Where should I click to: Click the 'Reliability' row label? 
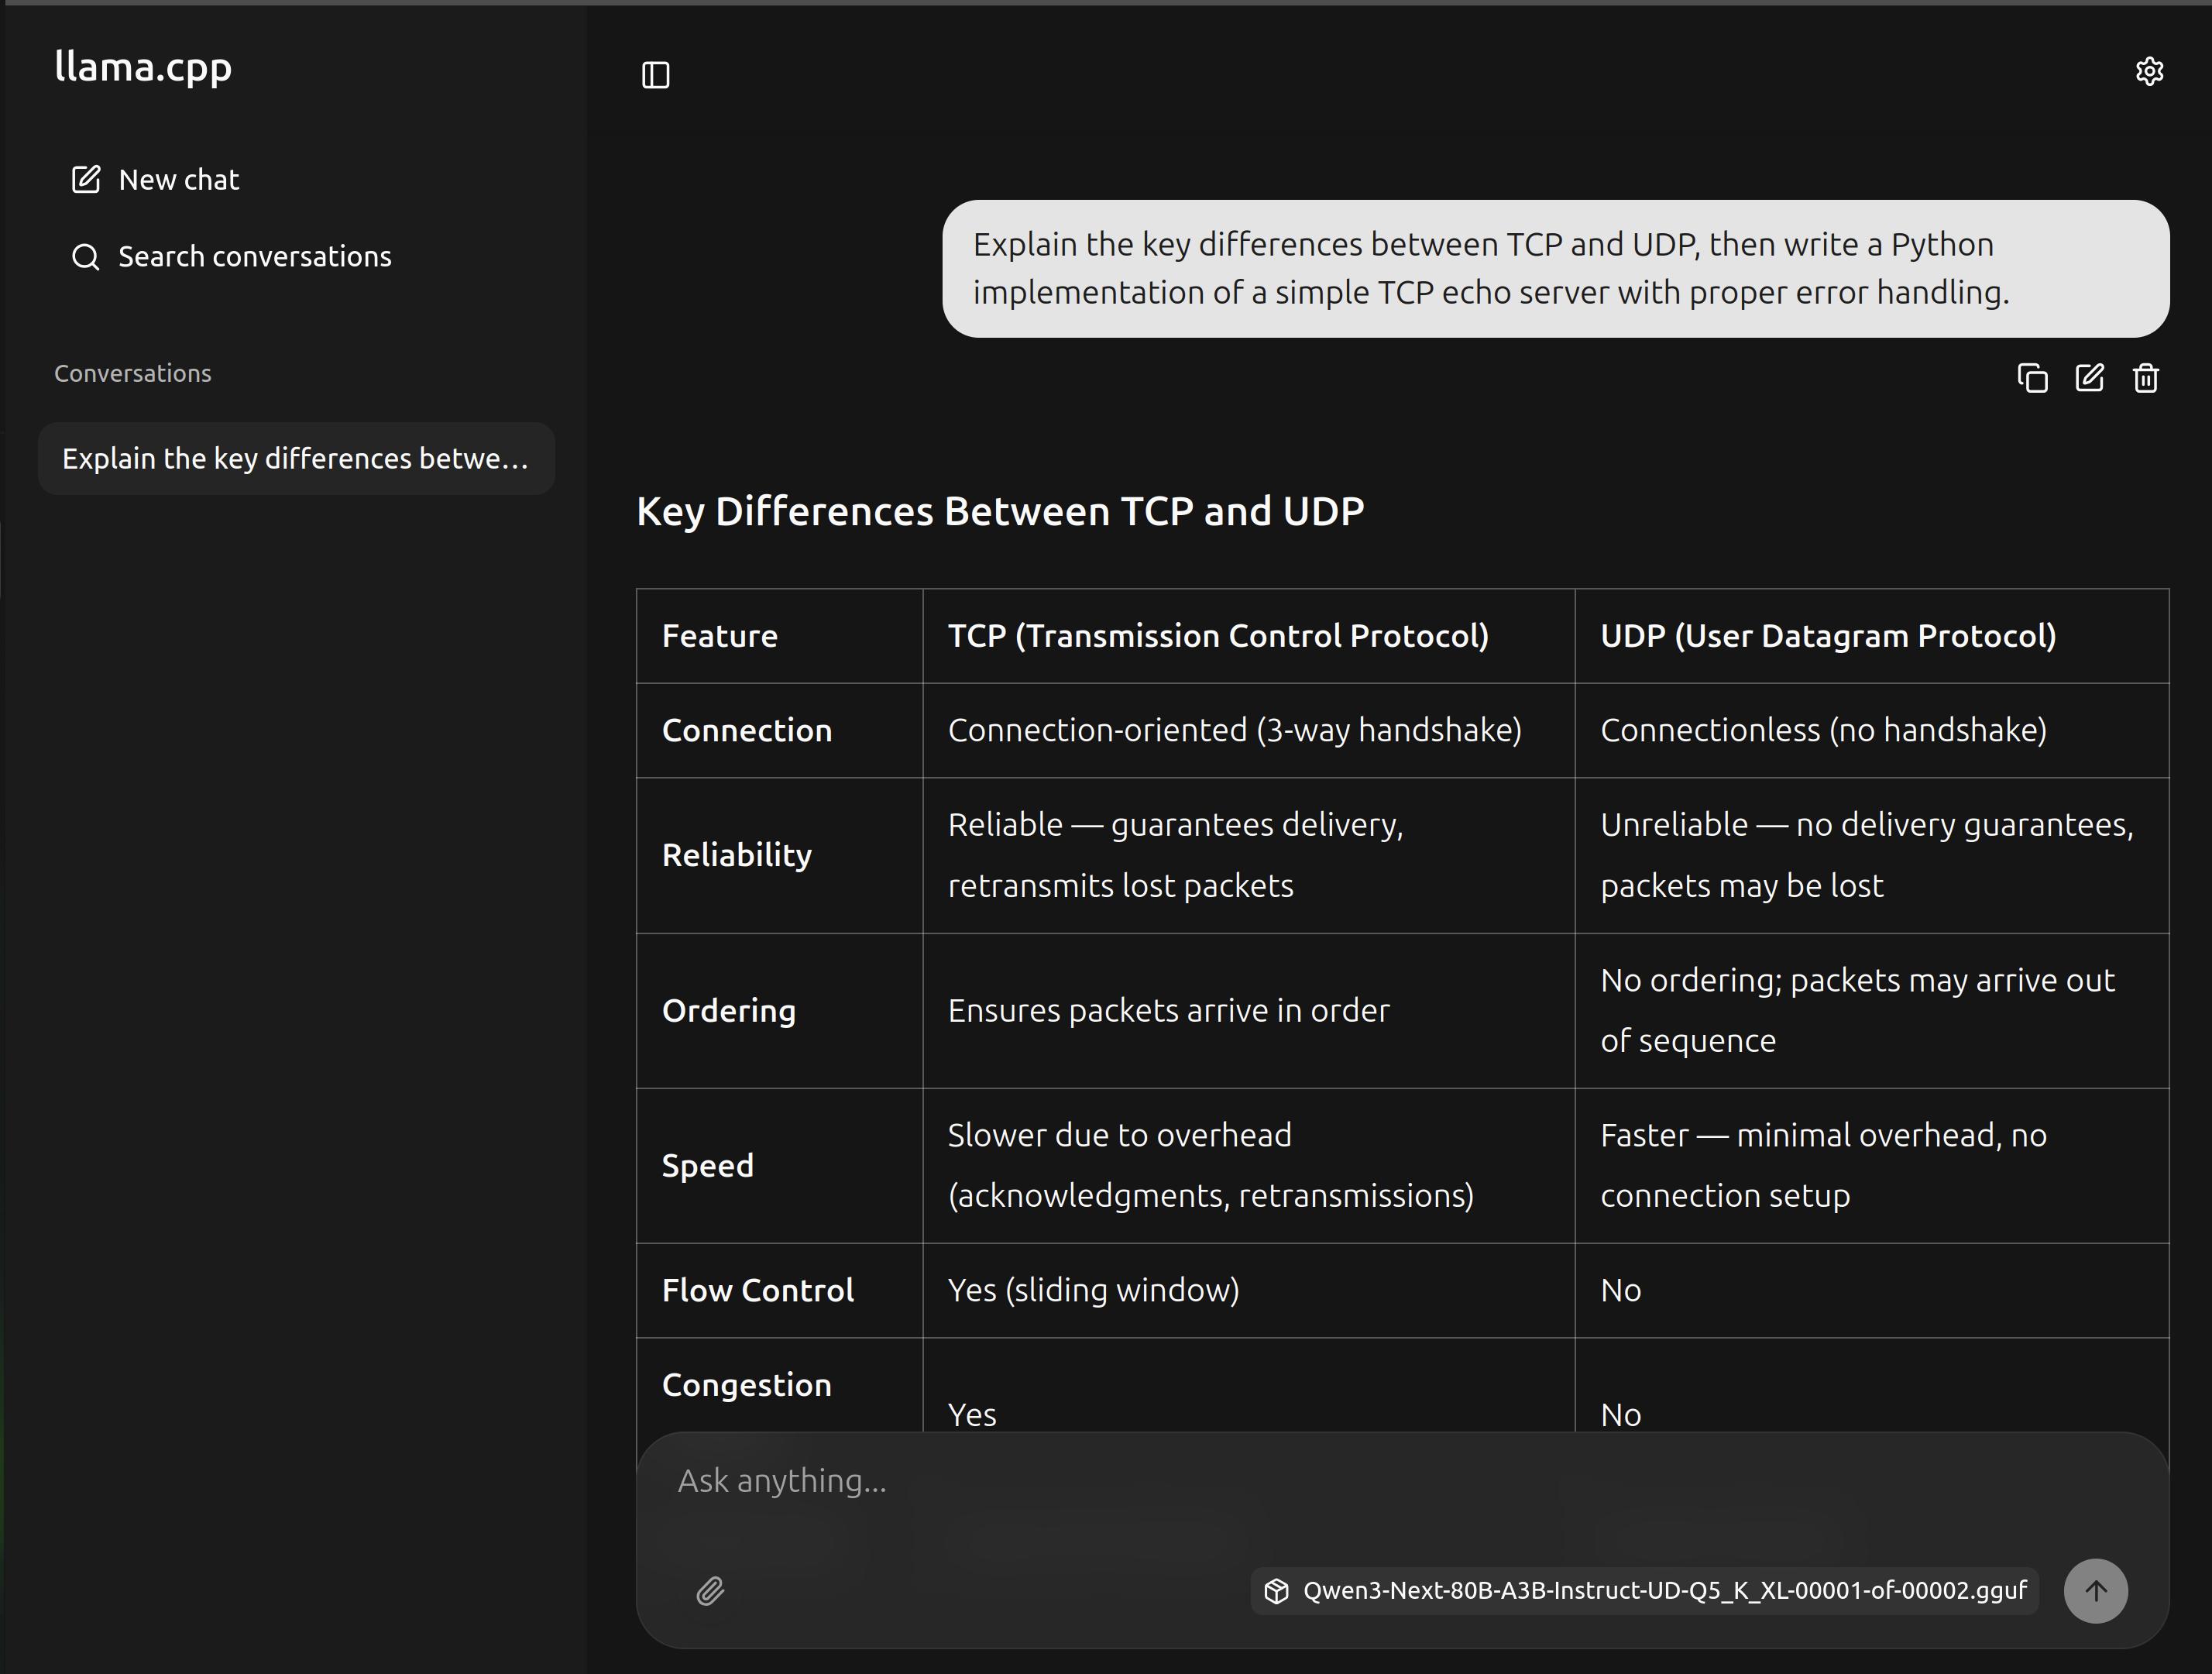point(737,855)
